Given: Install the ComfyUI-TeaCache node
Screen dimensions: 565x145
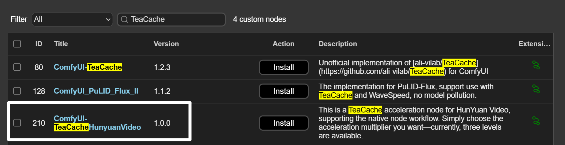Looking at the screenshot, I should 283,67.
